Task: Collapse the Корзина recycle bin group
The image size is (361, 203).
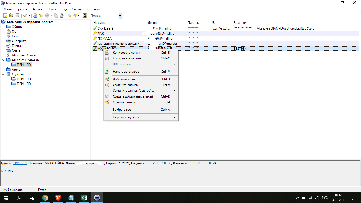Action: point(3,74)
